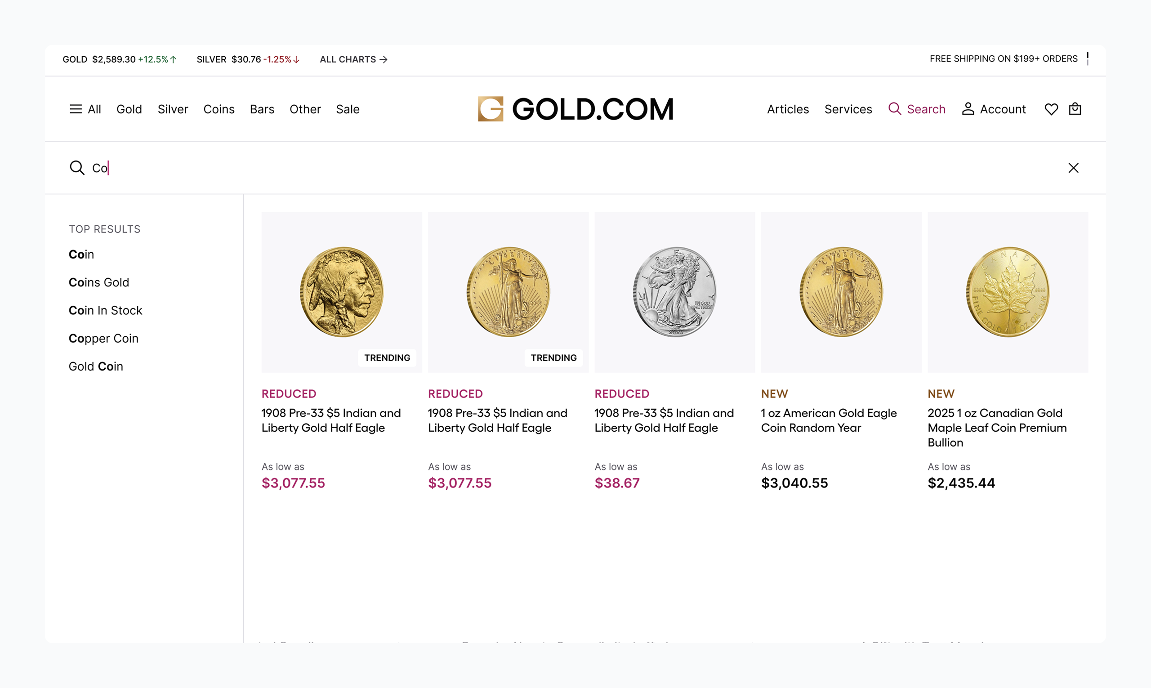Open All Charts arrow link
The width and height of the screenshot is (1151, 688).
(353, 59)
